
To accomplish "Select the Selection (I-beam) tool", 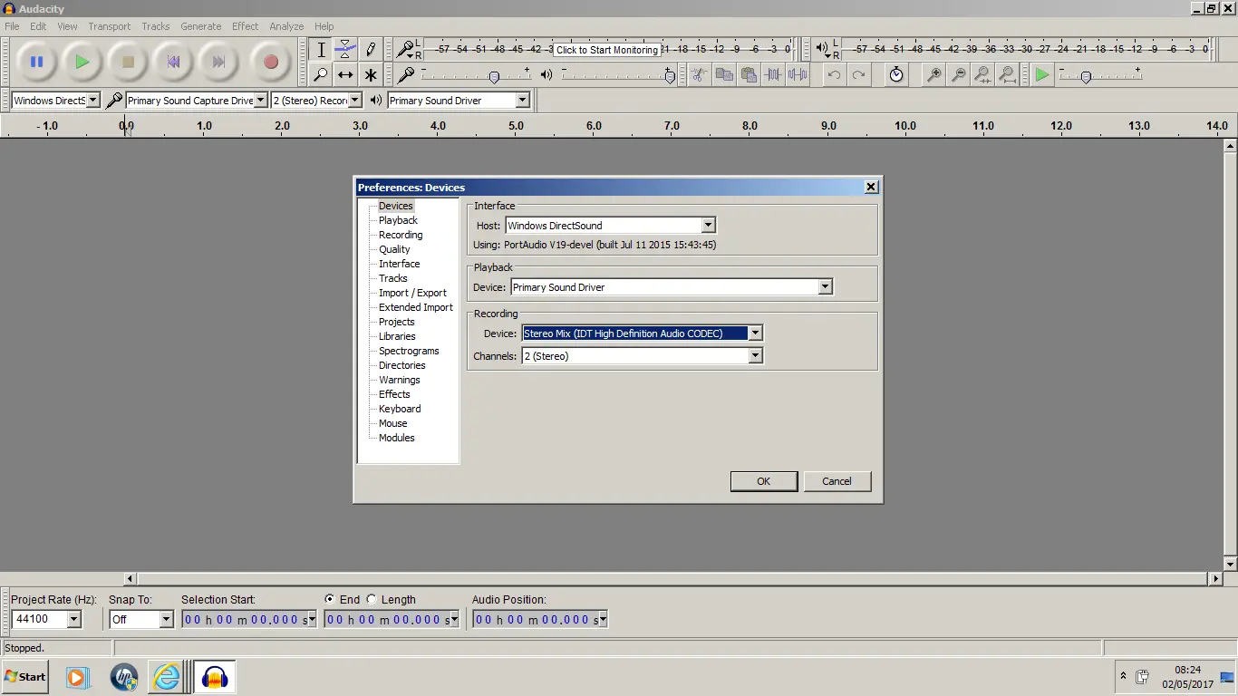I will click(x=321, y=50).
